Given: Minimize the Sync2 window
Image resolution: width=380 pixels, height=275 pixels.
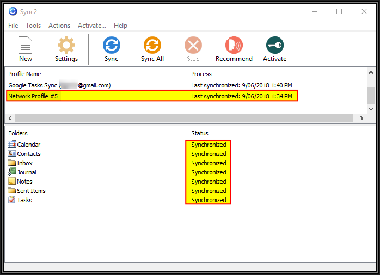Looking at the screenshot, I should pos(315,11).
